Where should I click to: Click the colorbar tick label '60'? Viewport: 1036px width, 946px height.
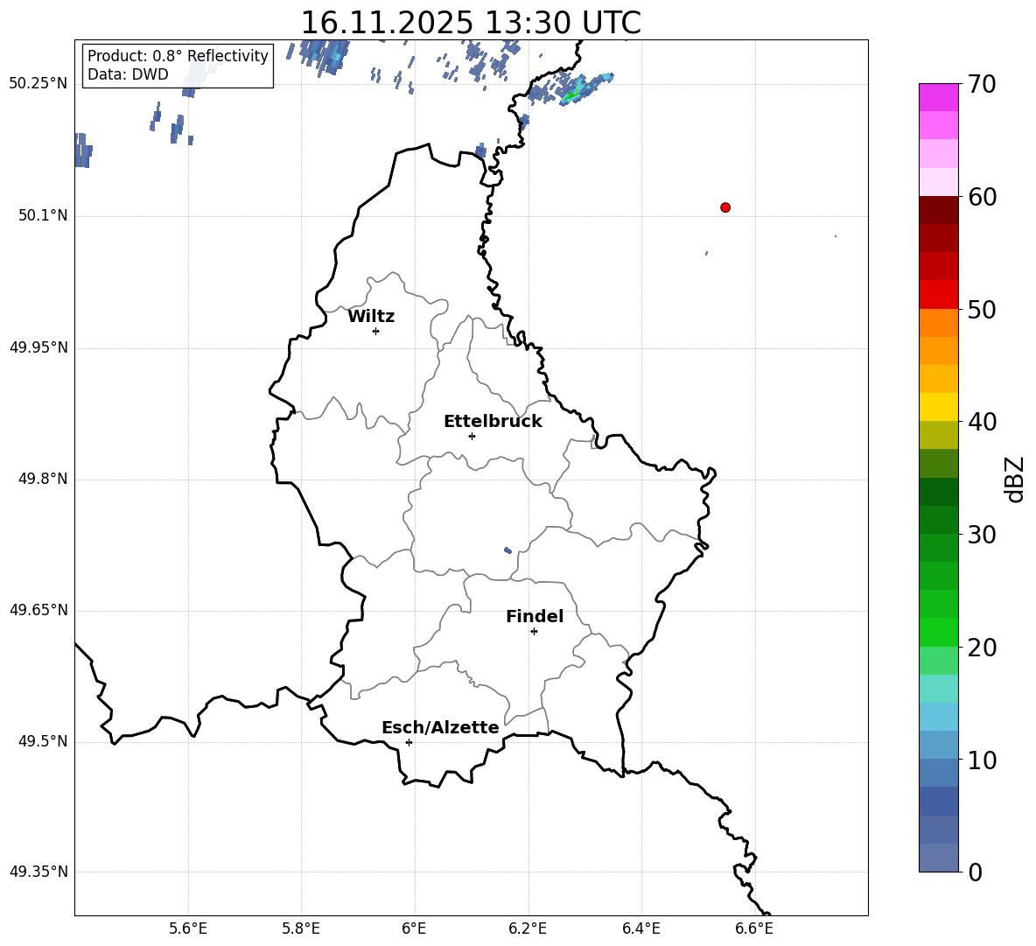click(982, 197)
